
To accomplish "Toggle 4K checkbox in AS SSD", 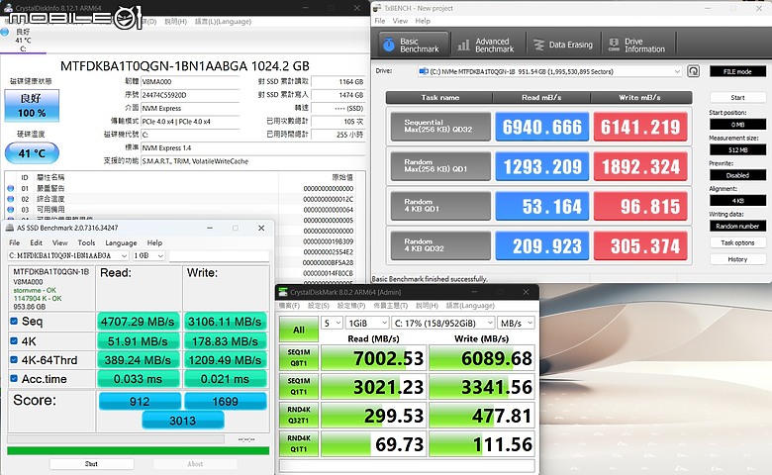I will point(14,341).
